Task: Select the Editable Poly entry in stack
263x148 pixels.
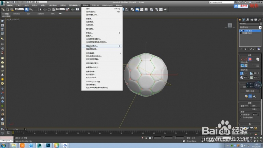Action: click(x=250, y=33)
